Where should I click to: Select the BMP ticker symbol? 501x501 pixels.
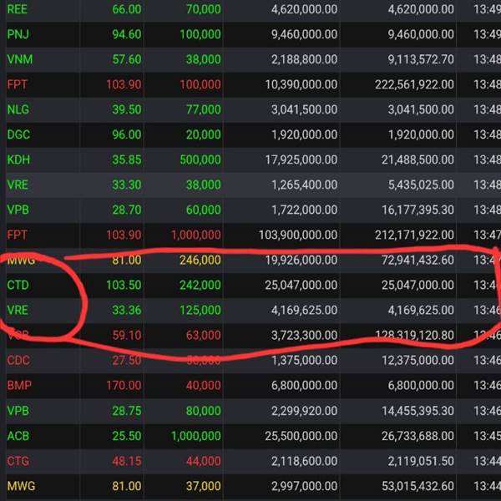tap(19, 385)
